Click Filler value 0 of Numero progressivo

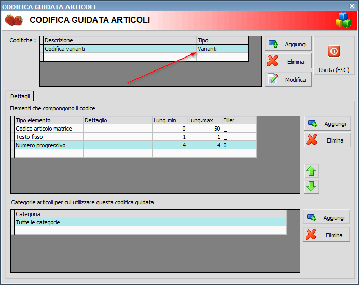[239, 145]
